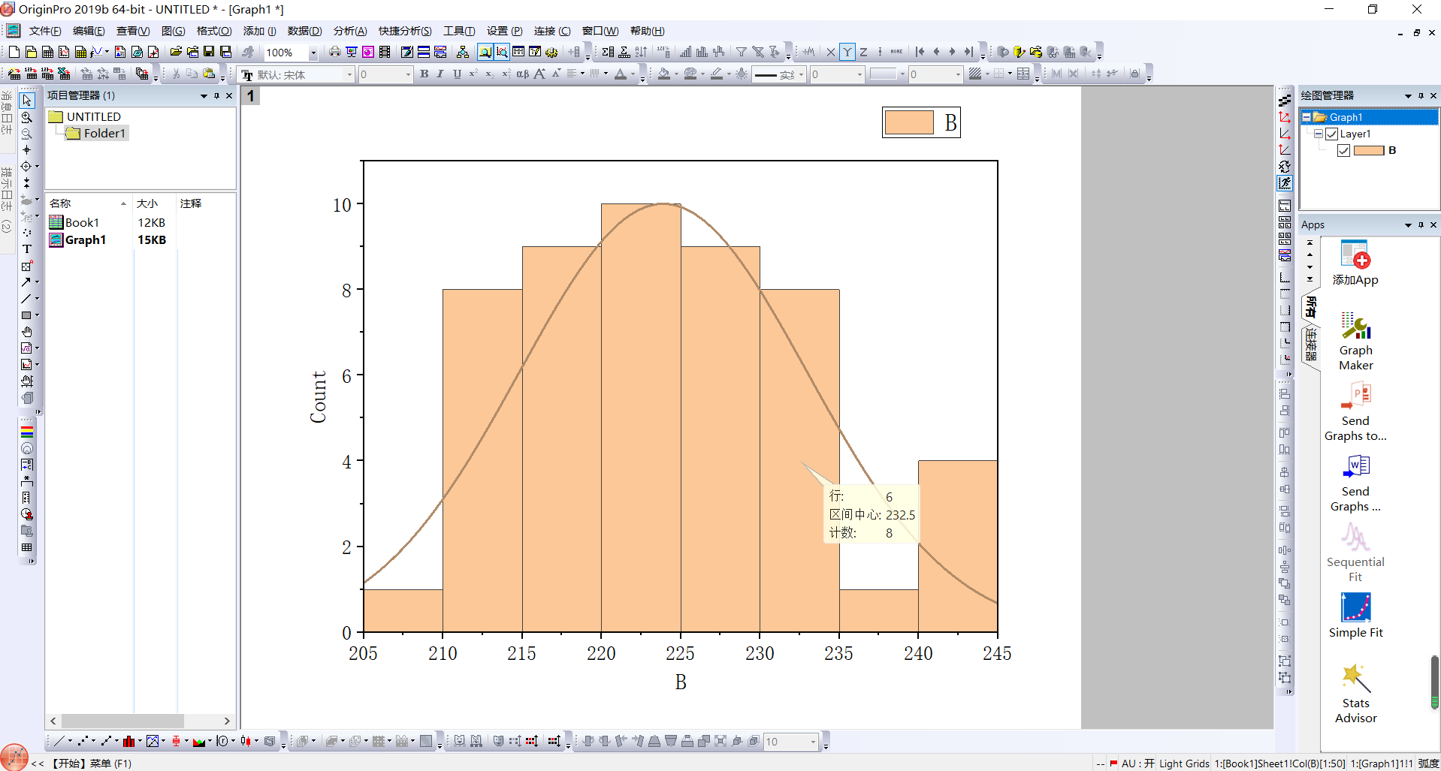Open the 分析(A) menu
Viewport: 1441px width, 771px height.
[350, 31]
